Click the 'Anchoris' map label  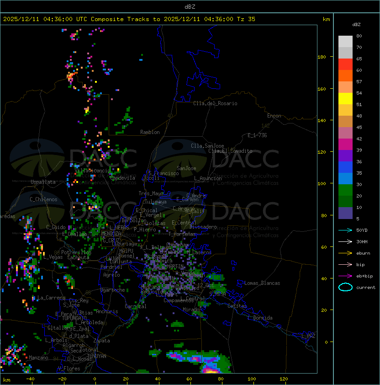107,311
